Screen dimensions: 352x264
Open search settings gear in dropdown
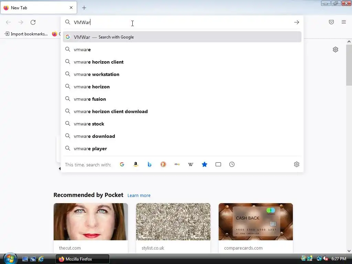[297, 164]
